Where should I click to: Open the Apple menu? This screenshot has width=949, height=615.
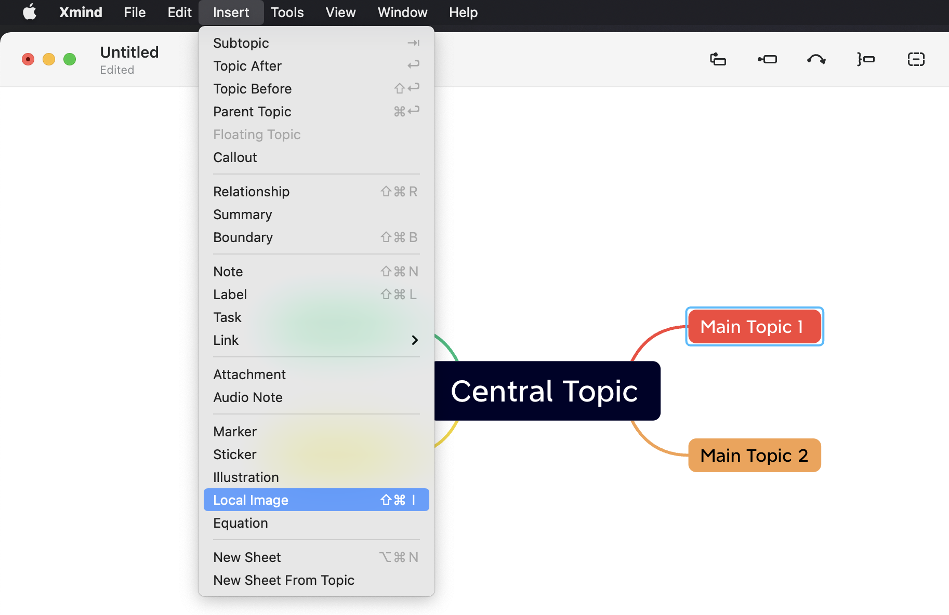point(30,12)
